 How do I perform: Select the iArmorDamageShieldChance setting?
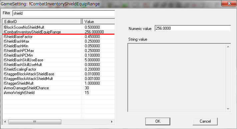(58, 88)
